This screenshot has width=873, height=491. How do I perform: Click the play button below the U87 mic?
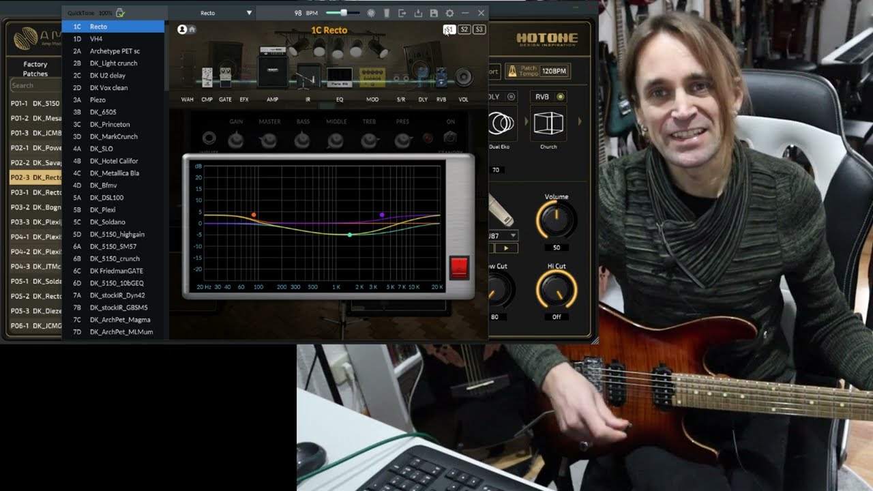506,249
